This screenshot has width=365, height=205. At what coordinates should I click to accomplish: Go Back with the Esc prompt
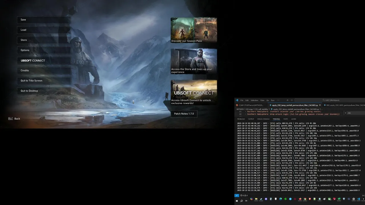pos(14,119)
